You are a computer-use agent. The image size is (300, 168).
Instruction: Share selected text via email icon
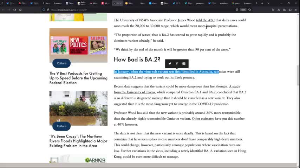coord(184,63)
